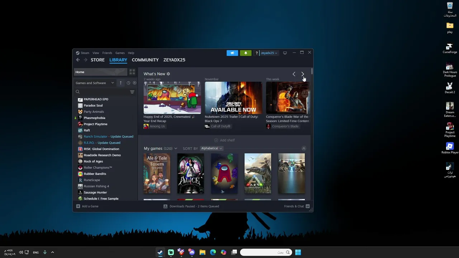
Task: Open Deceit 2 desktop shortcut
Action: (450, 88)
